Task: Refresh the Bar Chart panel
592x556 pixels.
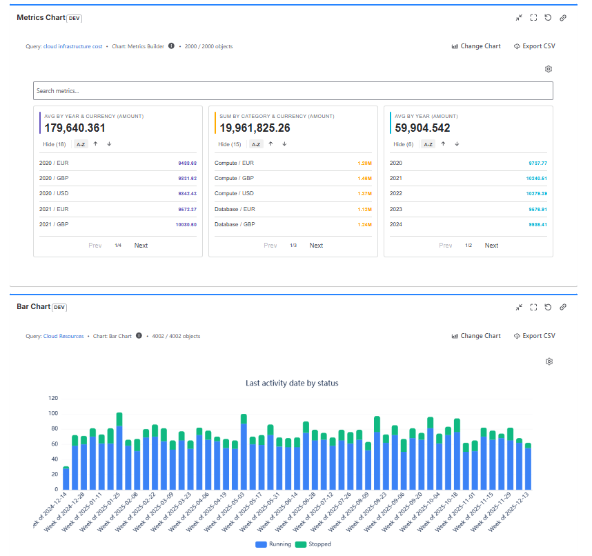Action: coord(548,308)
